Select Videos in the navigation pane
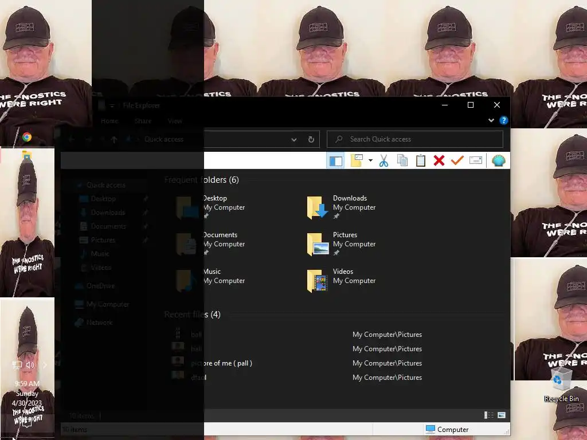Image resolution: width=587 pixels, height=440 pixels. pos(101,268)
